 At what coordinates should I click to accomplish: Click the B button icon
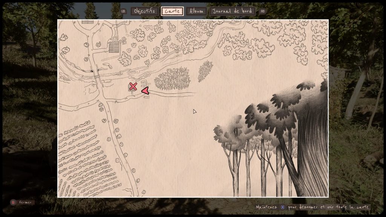click(x=13, y=202)
